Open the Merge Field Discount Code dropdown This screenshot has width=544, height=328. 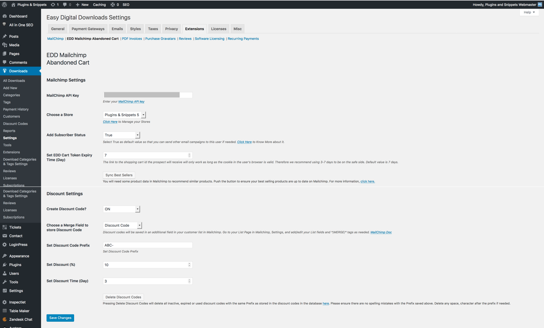[x=122, y=225]
